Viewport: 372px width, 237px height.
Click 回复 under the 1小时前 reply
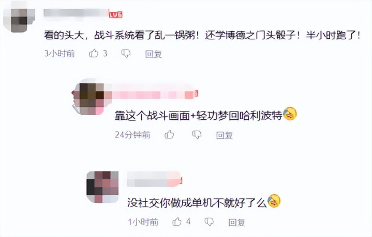coord(237,223)
